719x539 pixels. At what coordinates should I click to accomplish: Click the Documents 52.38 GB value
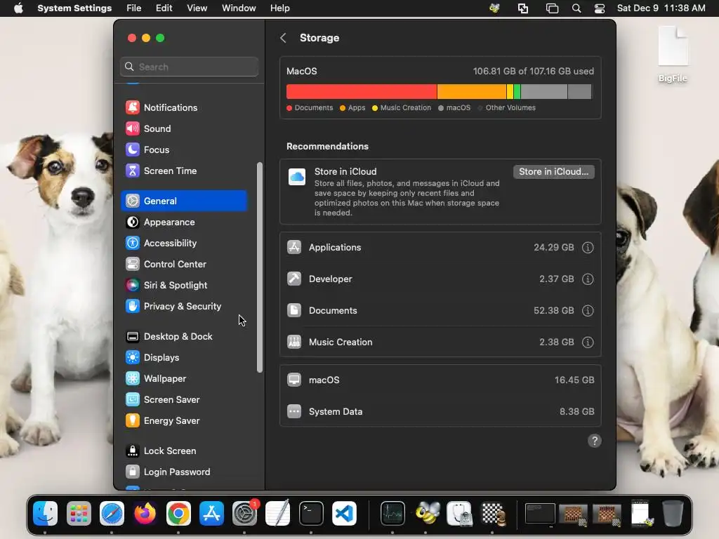click(553, 311)
